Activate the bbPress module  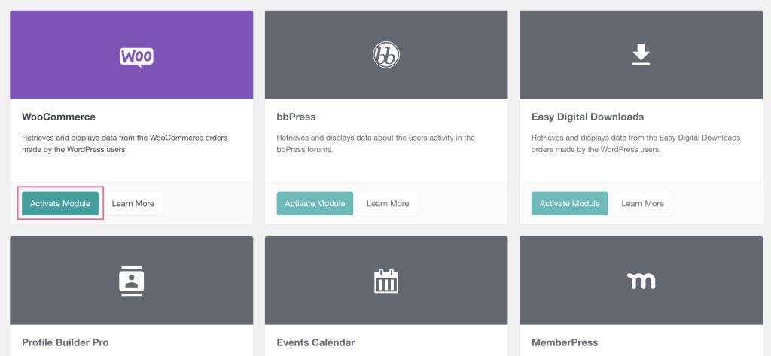pyautogui.click(x=315, y=203)
